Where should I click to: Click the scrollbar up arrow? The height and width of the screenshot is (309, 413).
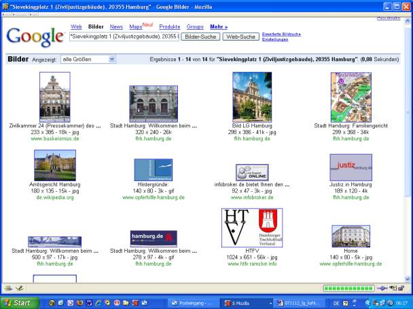pyautogui.click(x=408, y=20)
